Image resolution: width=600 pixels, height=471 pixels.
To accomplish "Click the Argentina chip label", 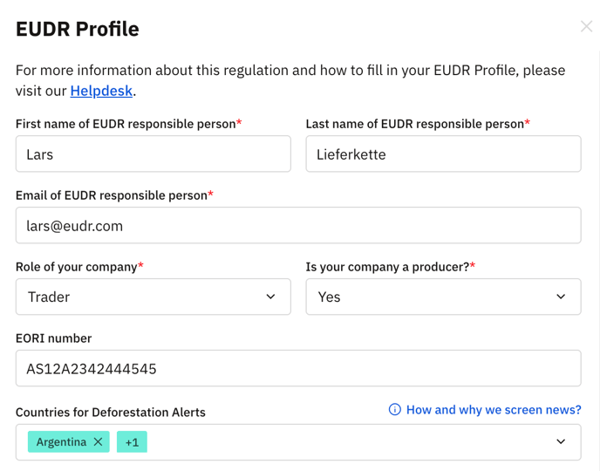I will click(61, 442).
